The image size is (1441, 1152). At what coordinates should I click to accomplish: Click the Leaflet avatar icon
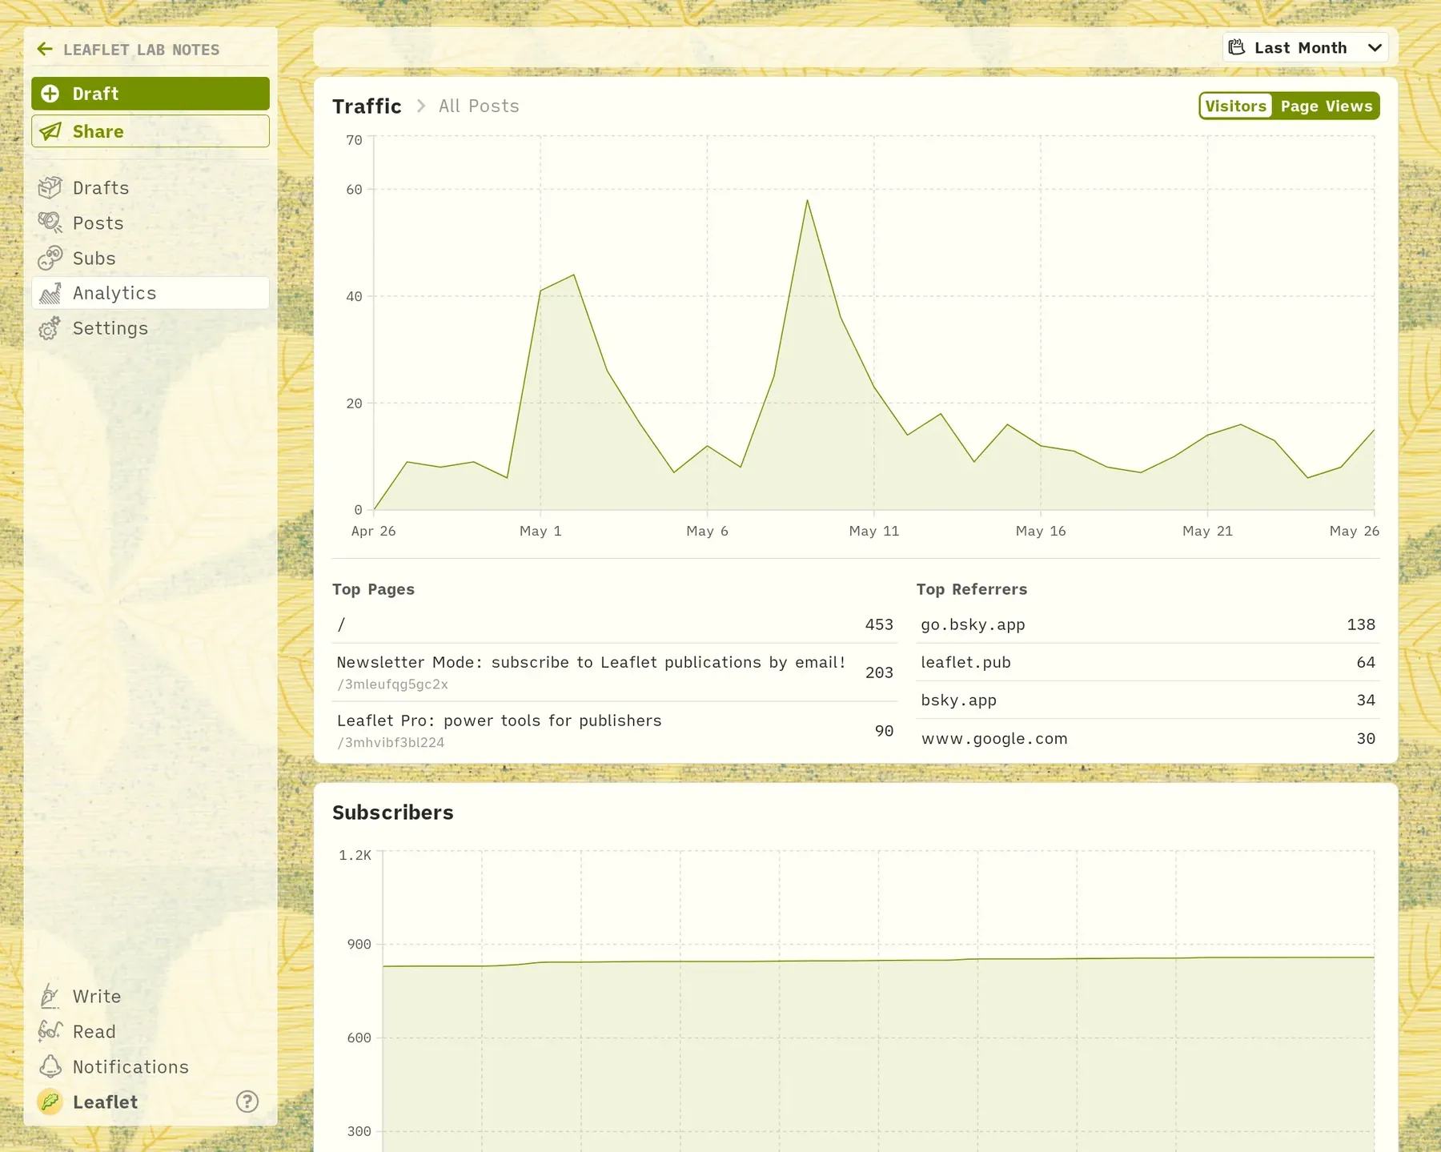(x=50, y=1102)
